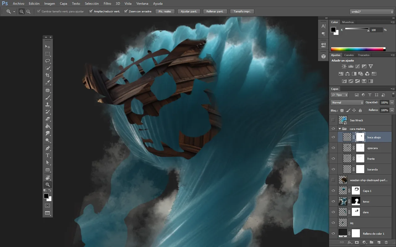The image size is (396, 247).
Task: Select the Crop tool
Action: [47, 75]
